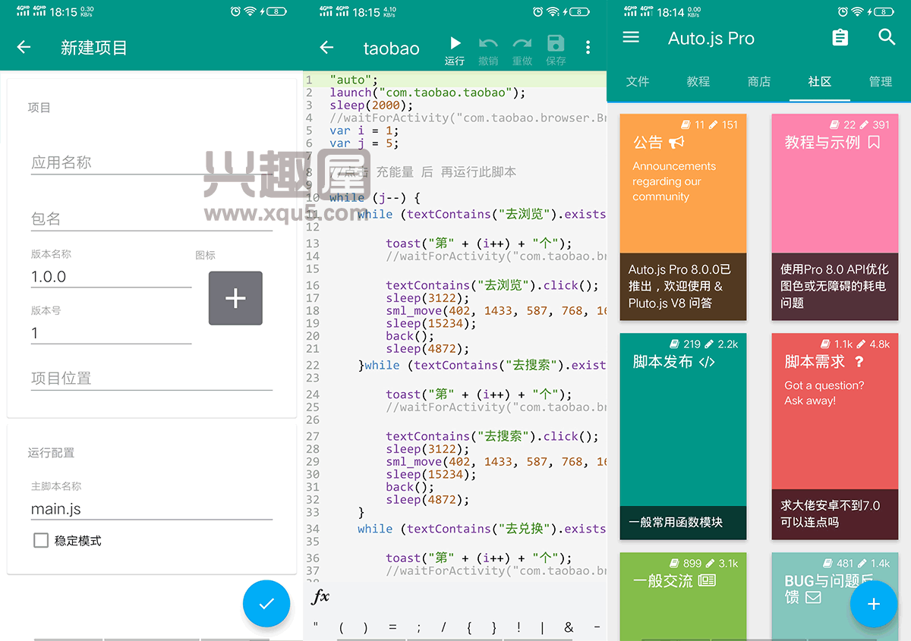This screenshot has width=911, height=641.
Task: Click the redo (重做) icon in editor
Action: (522, 44)
